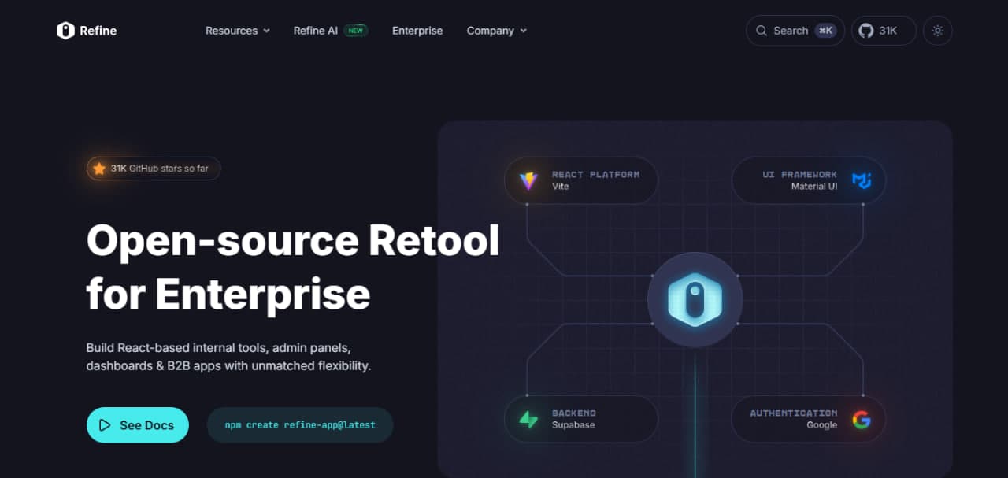Click the ⌘K shortcut badge
Viewport: 1008px width, 478px height.
pos(825,31)
